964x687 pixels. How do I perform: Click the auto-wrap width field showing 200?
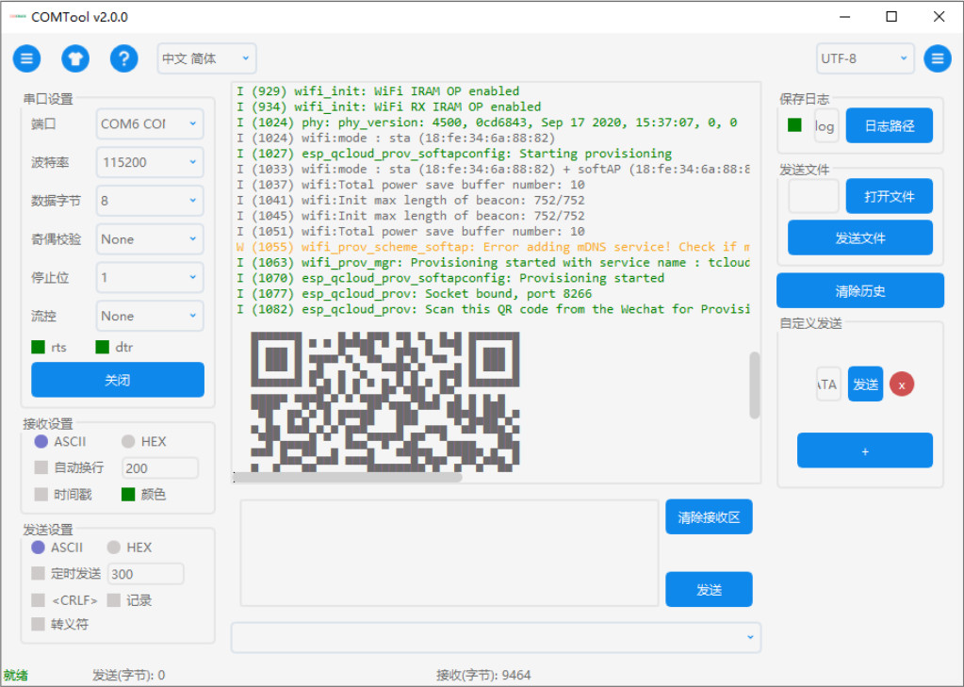click(x=160, y=468)
